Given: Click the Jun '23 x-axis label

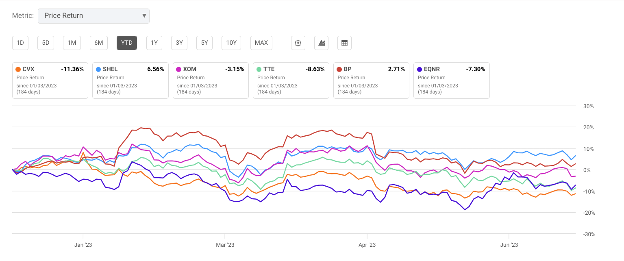Looking at the screenshot, I should click(509, 245).
